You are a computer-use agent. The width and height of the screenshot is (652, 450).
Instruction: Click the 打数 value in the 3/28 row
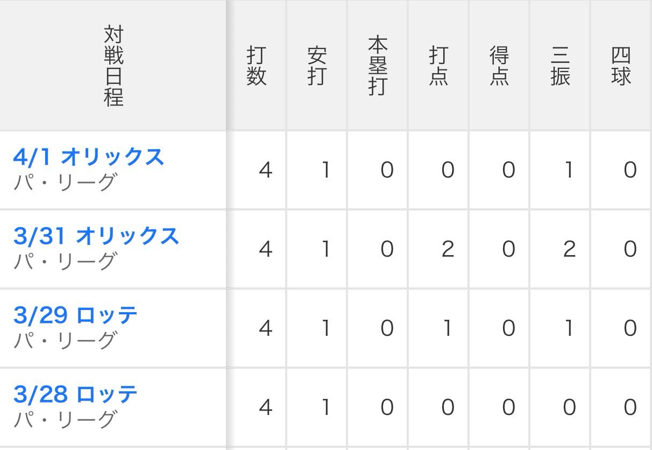265,407
